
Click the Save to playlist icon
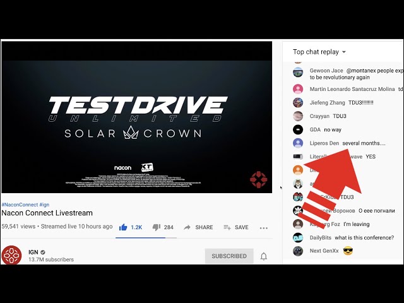pos(227,227)
